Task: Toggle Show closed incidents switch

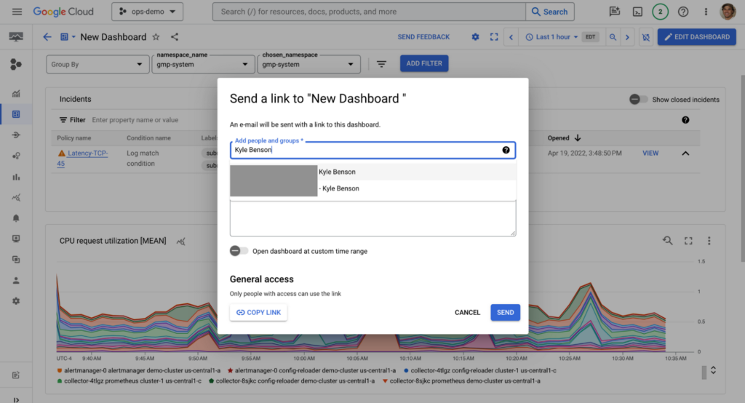Action: 638,100
